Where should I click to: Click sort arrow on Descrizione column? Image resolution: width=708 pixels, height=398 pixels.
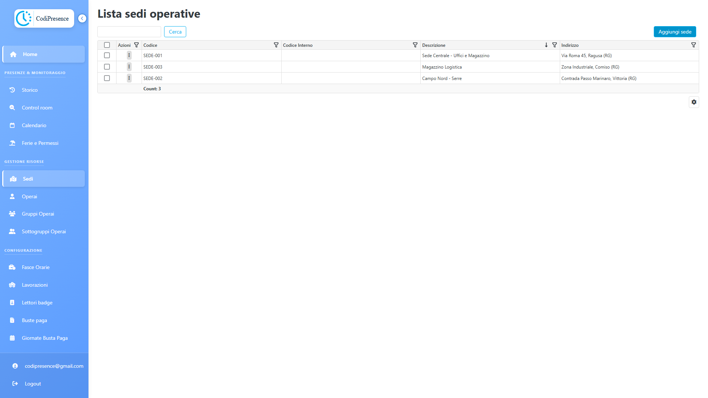click(546, 45)
